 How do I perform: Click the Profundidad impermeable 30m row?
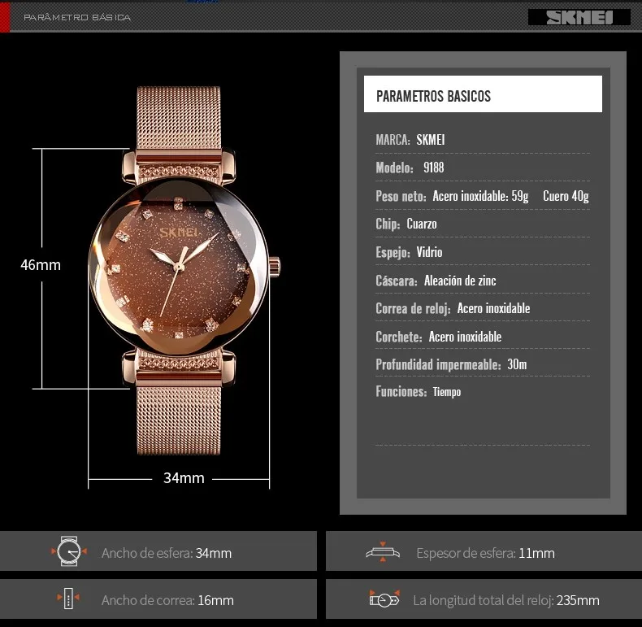[x=483, y=364]
